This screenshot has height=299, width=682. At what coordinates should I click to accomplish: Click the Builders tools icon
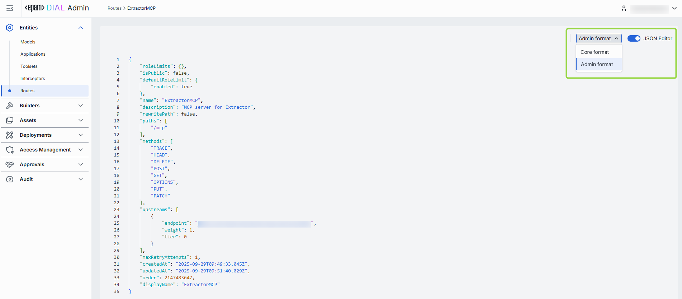coord(10,106)
